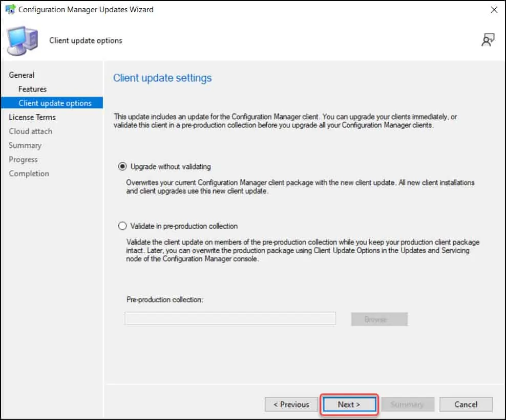Select Upgrade without validating option
This screenshot has height=420, width=506.
click(164, 167)
